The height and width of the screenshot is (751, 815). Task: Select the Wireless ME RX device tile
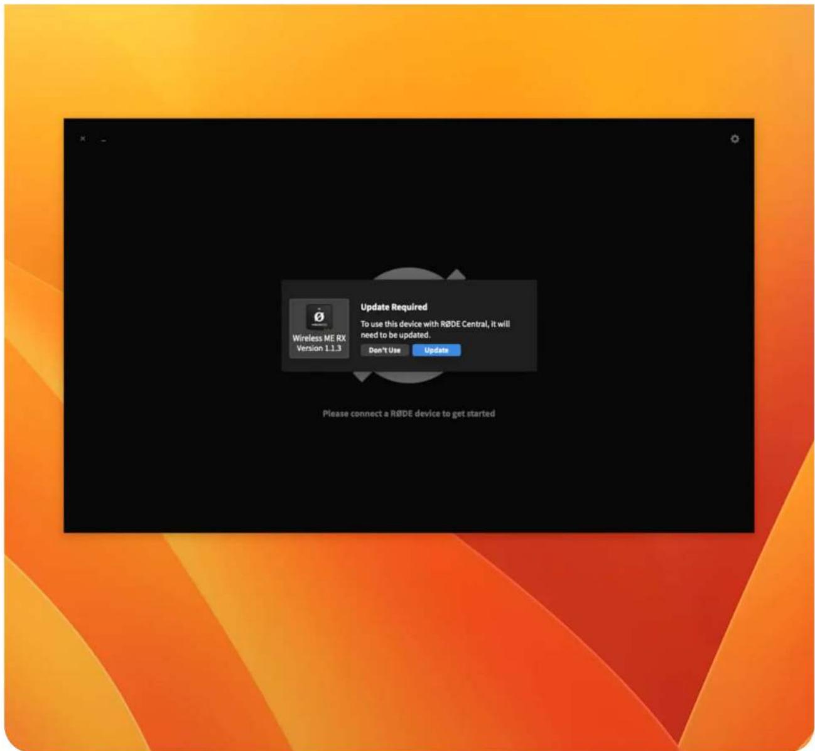point(319,329)
